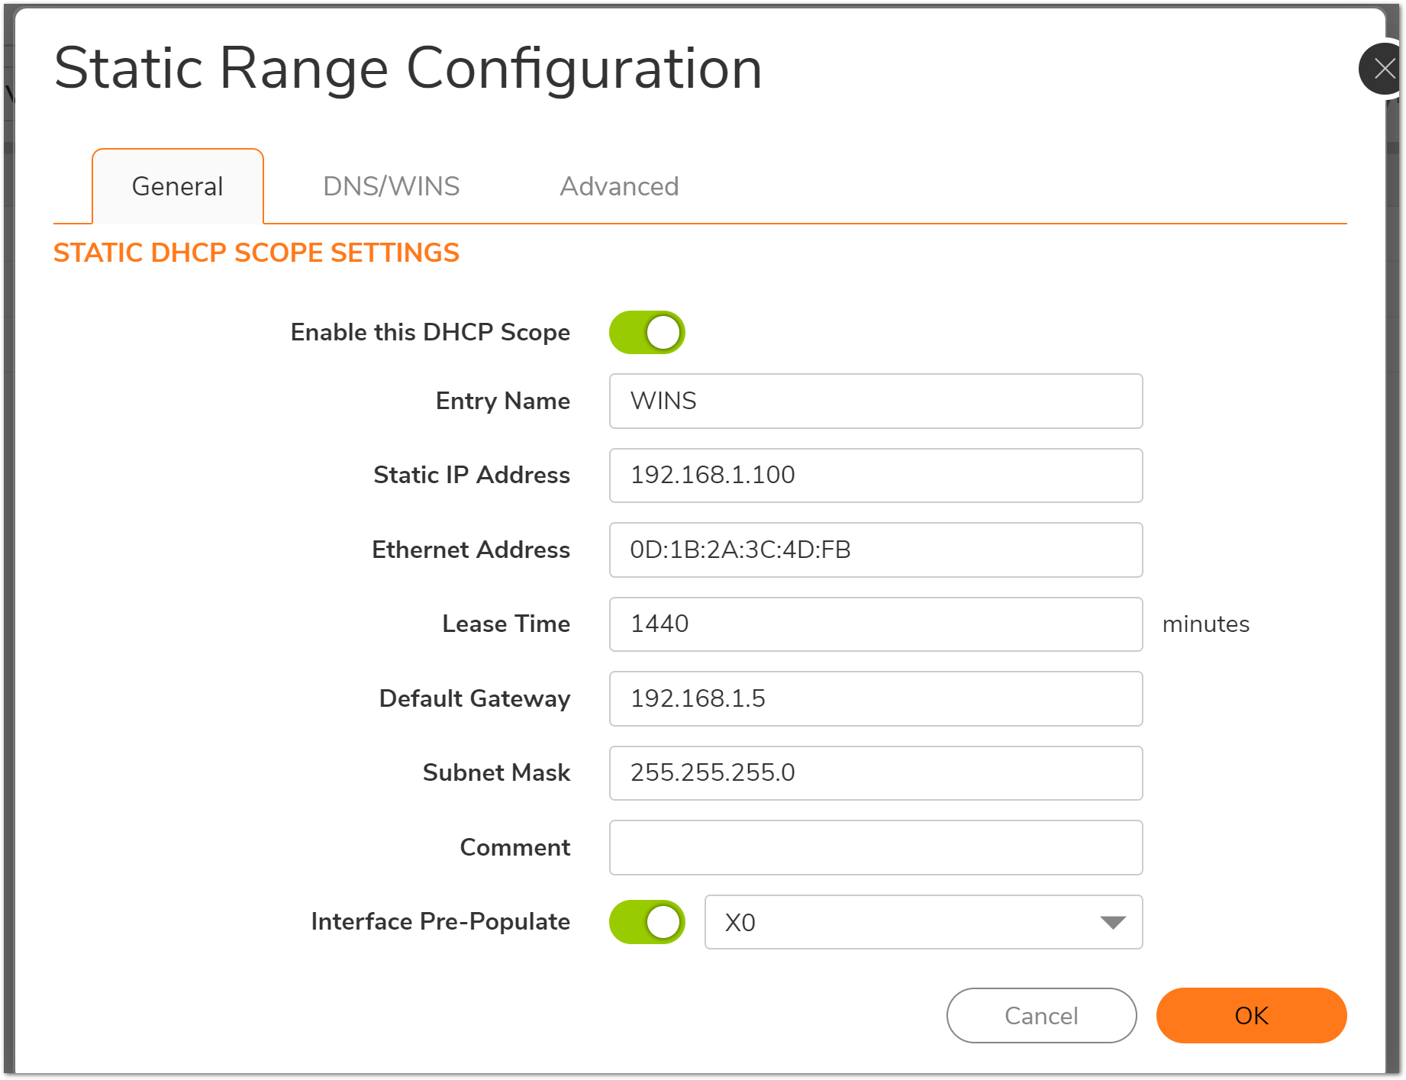Open the DNS/WINS tab

[x=391, y=186]
